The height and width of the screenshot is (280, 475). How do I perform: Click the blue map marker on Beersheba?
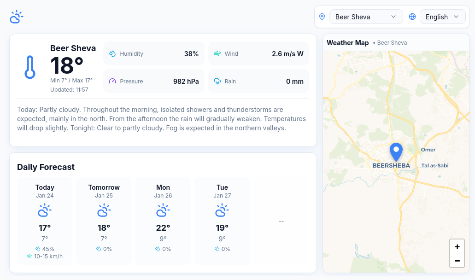396,152
